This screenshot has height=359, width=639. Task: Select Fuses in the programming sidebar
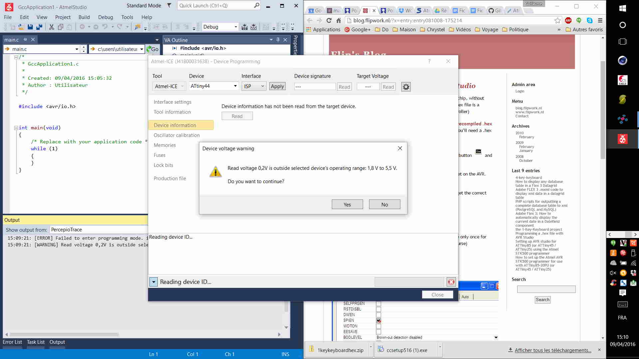point(159,155)
